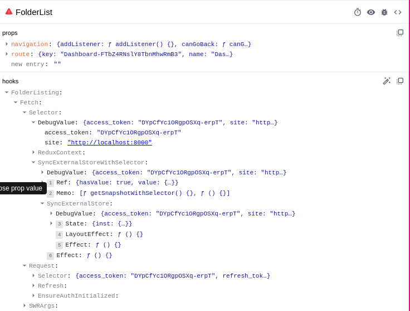410x311 pixels.
Task: Copy hooks to clipboard
Action: (x=400, y=81)
